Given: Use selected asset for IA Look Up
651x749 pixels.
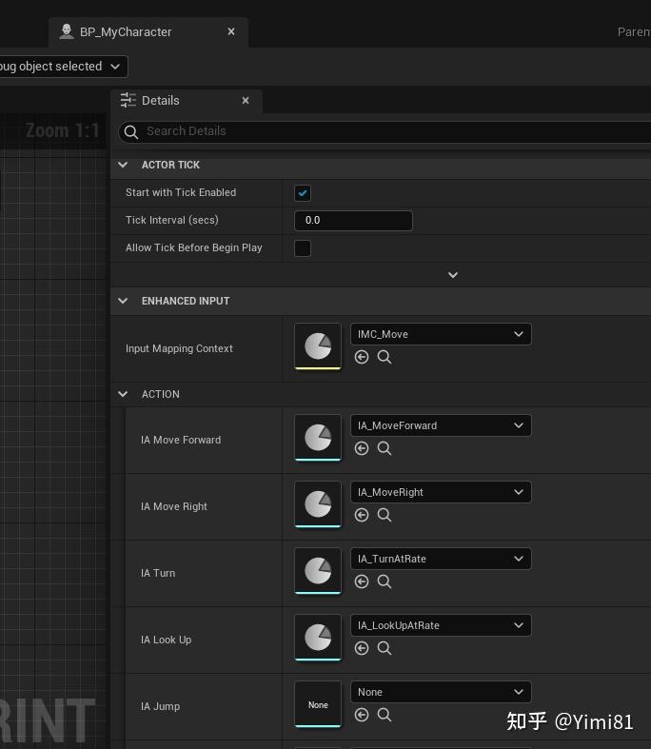Looking at the screenshot, I should click(x=362, y=648).
